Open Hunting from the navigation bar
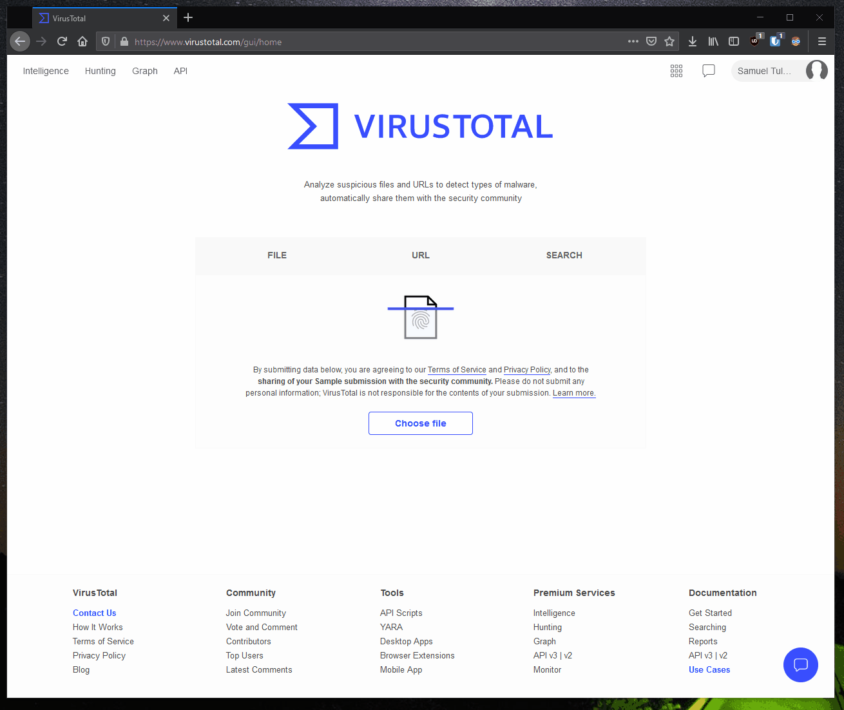This screenshot has width=844, height=710. click(x=100, y=71)
